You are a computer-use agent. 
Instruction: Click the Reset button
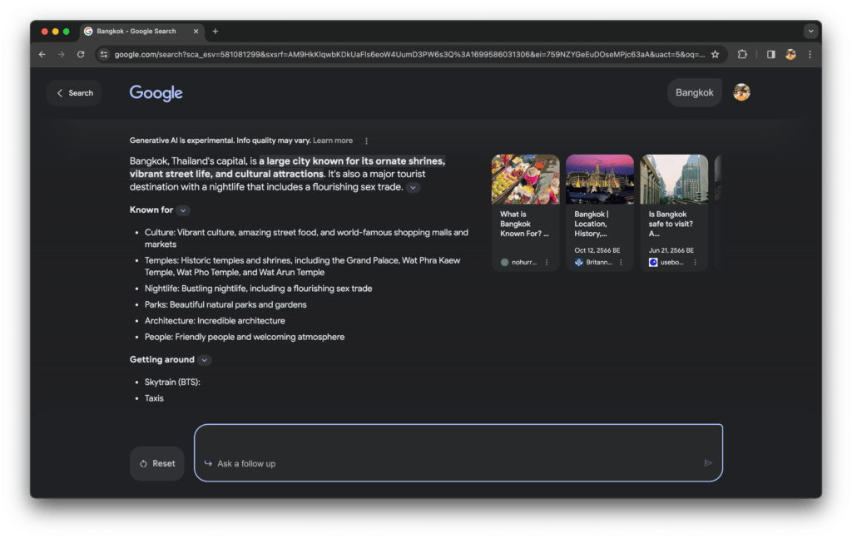pyautogui.click(x=156, y=464)
